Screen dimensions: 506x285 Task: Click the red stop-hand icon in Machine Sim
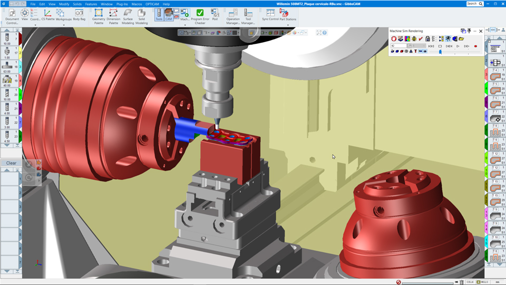pos(394,39)
